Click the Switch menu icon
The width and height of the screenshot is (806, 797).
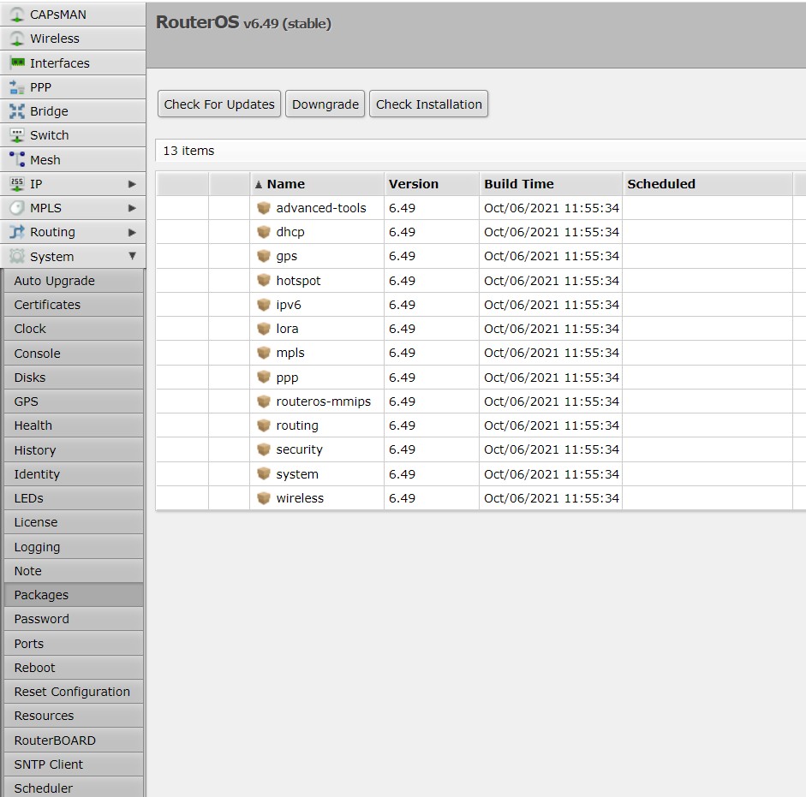[x=17, y=135]
